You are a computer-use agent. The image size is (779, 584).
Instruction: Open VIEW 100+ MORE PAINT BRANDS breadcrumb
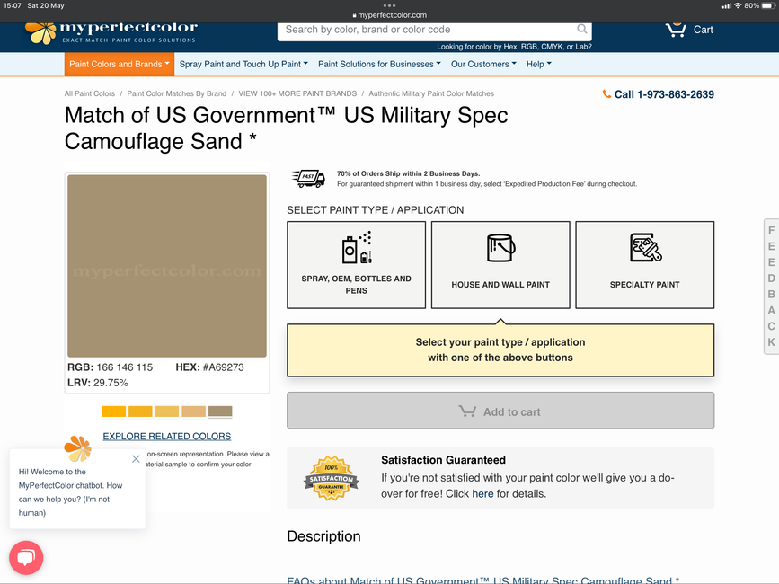pyautogui.click(x=297, y=93)
